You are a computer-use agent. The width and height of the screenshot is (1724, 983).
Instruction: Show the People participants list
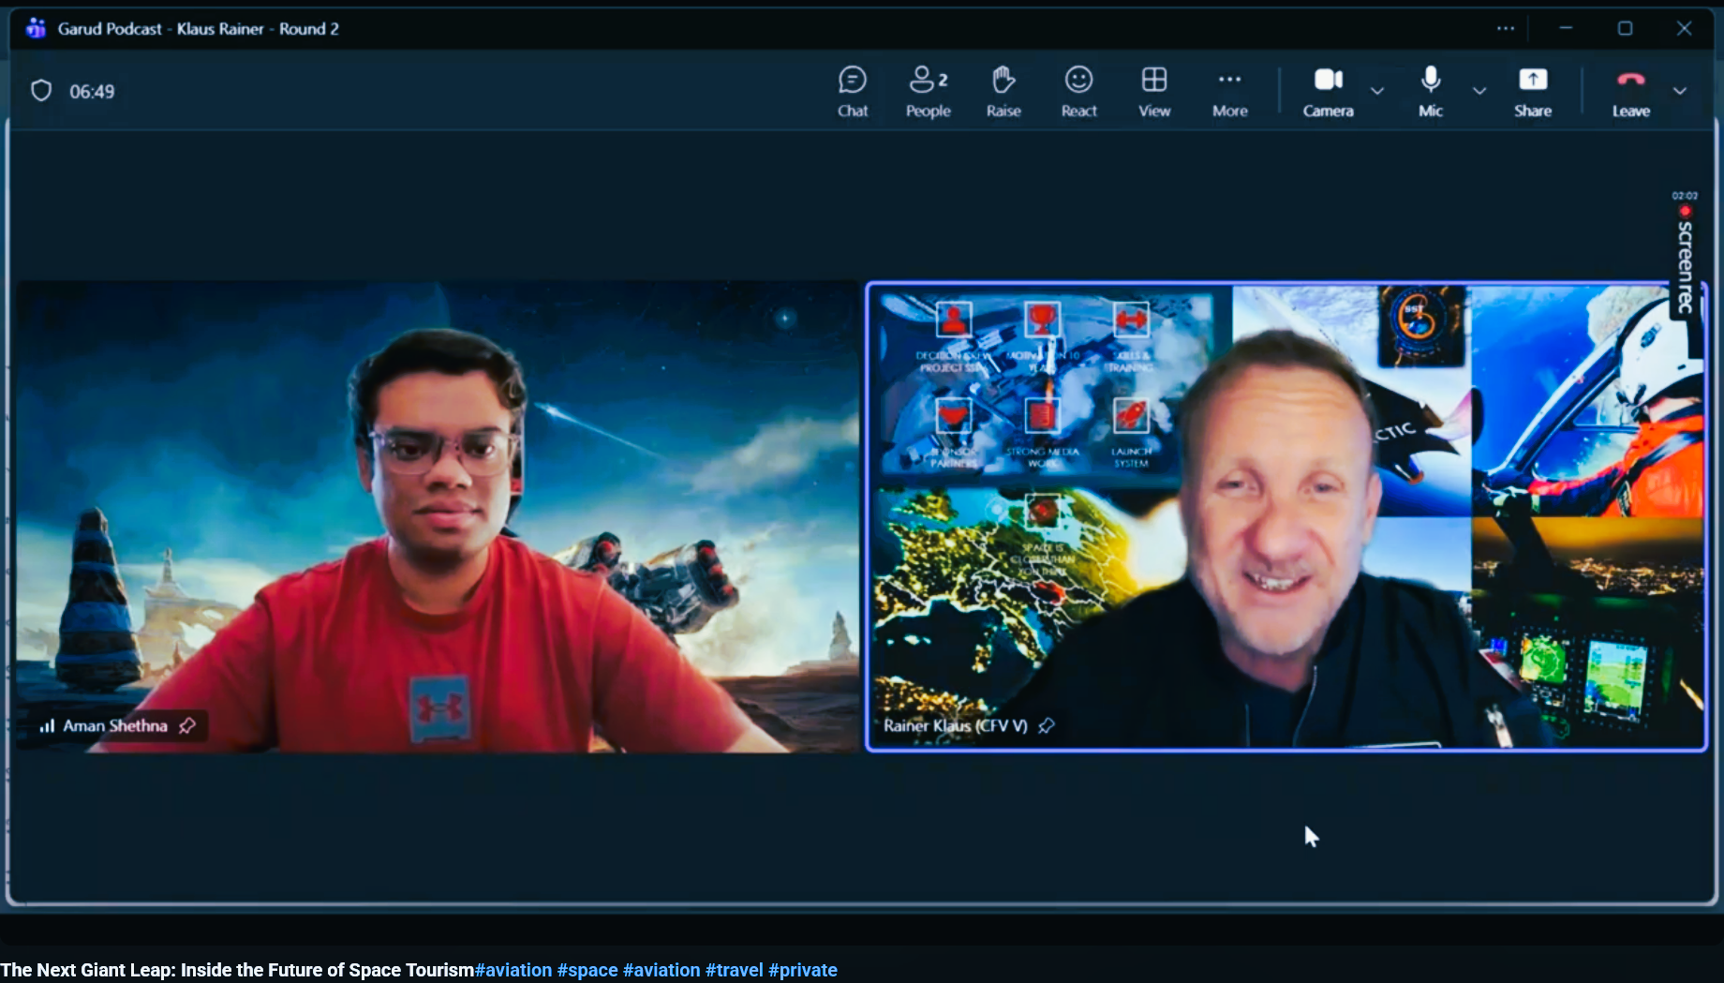click(928, 92)
